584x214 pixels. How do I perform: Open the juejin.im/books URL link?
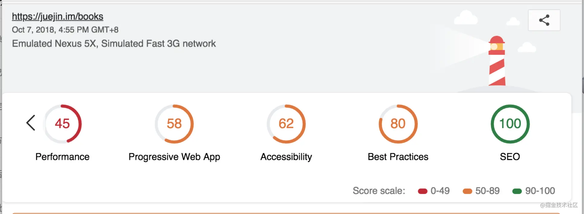57,16
